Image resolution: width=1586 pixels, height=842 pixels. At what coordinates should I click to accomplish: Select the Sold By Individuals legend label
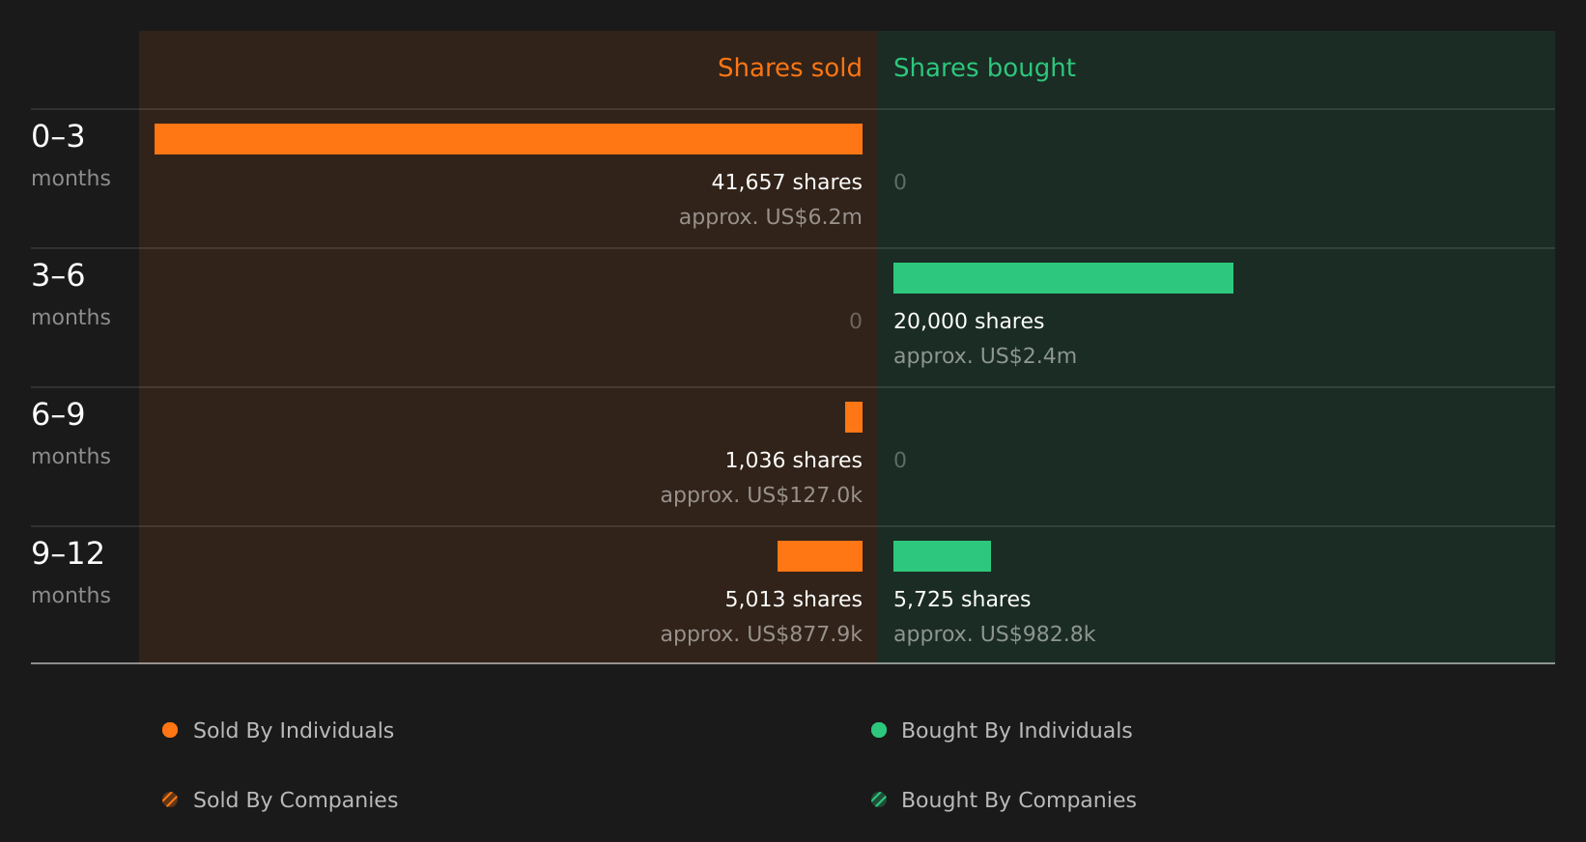294,731
